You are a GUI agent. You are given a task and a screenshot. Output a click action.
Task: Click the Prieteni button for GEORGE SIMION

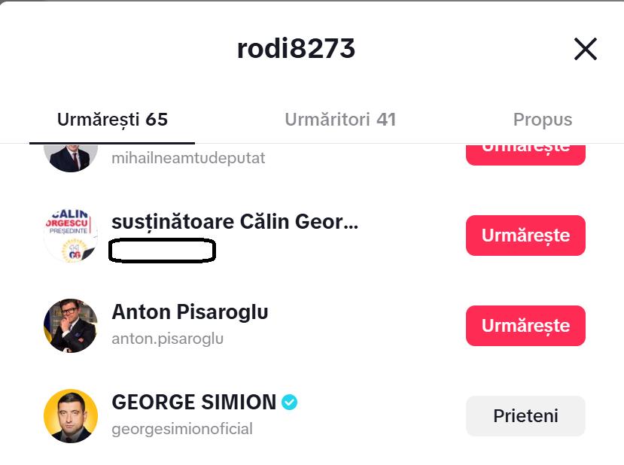(x=525, y=415)
